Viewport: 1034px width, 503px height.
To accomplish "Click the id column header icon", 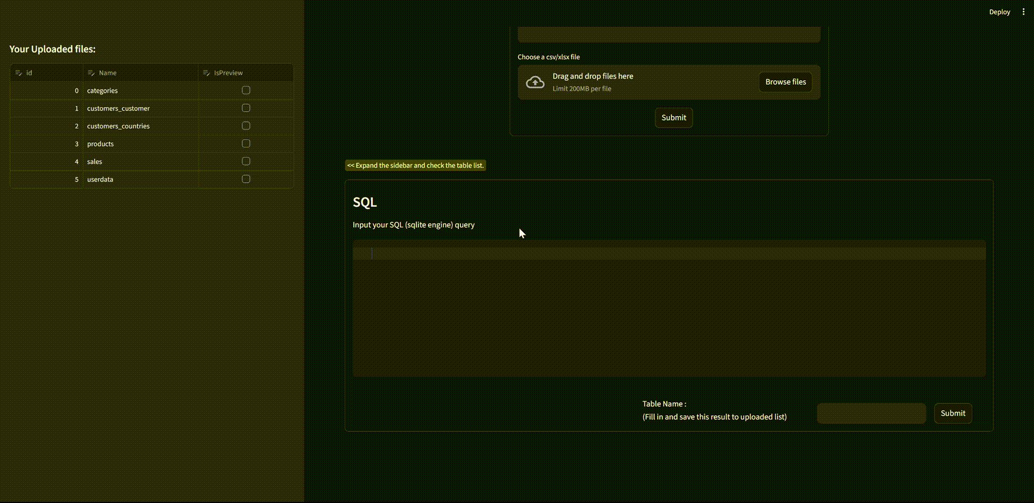I will 19,73.
